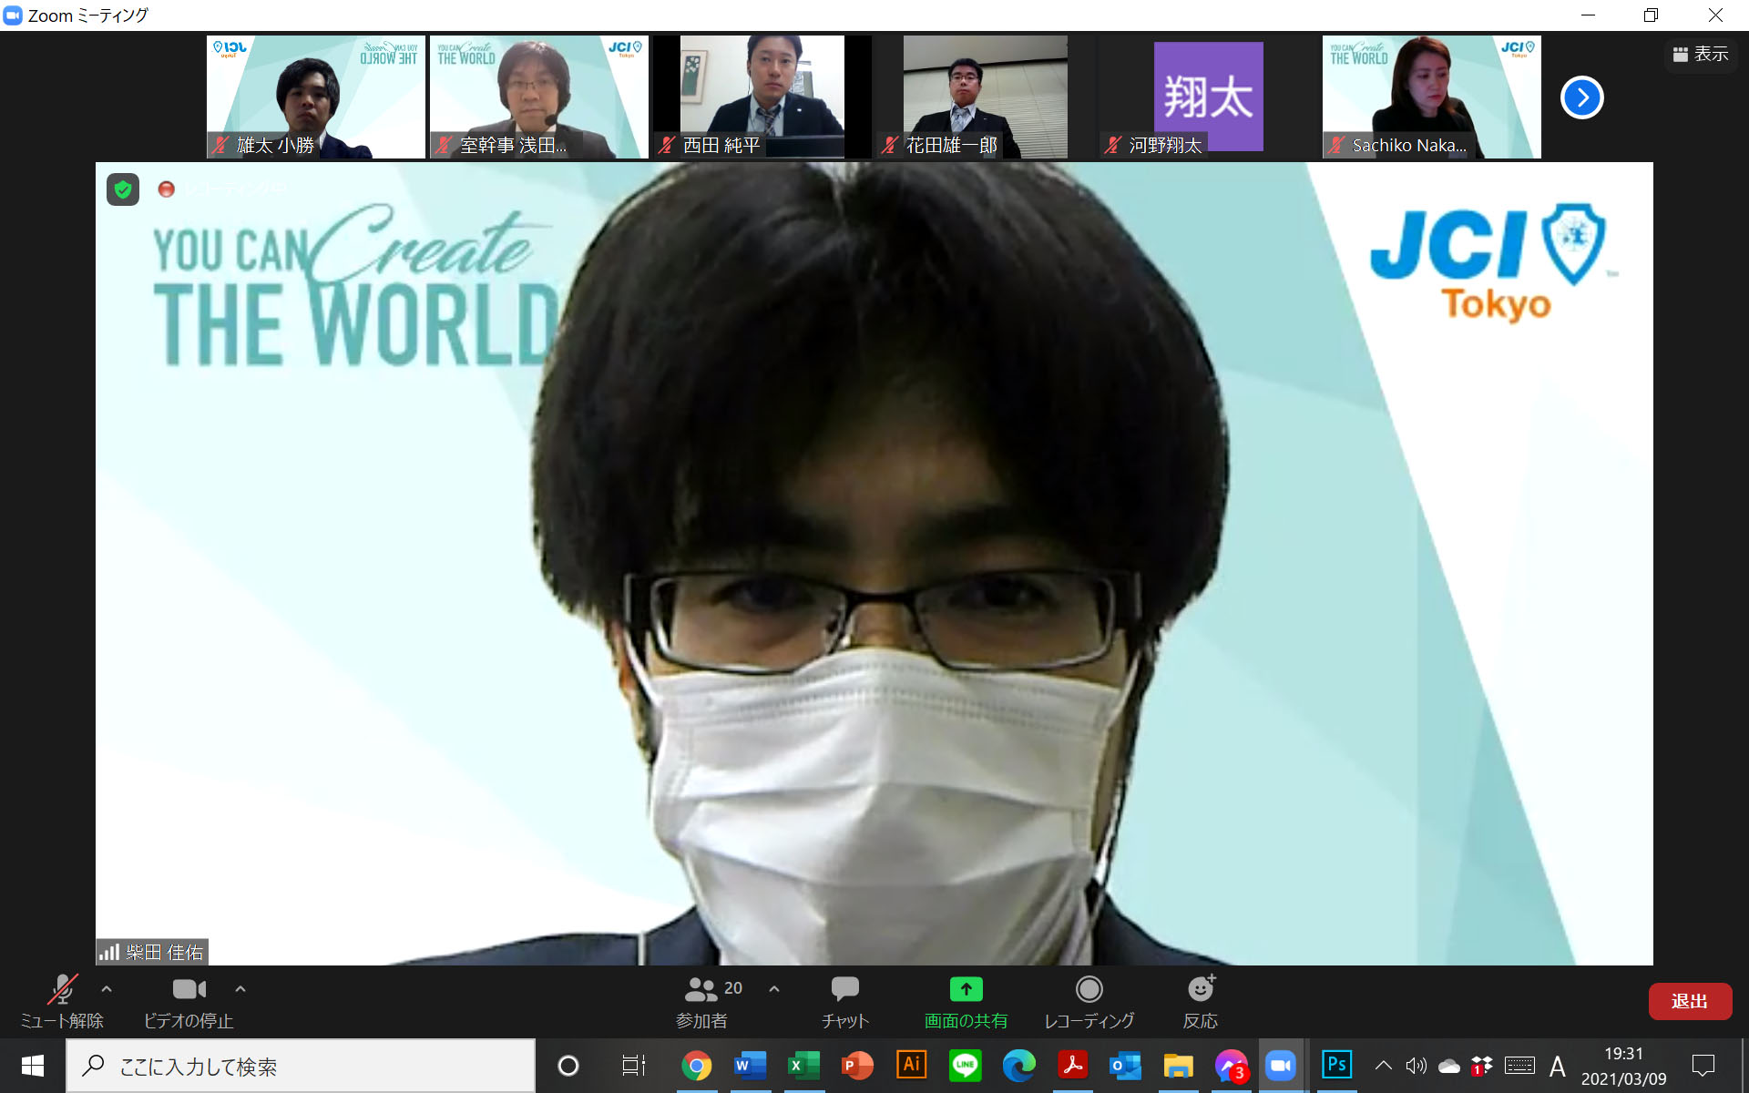
Task: Select the Sachiko Naka... video thumbnail
Action: (x=1431, y=97)
